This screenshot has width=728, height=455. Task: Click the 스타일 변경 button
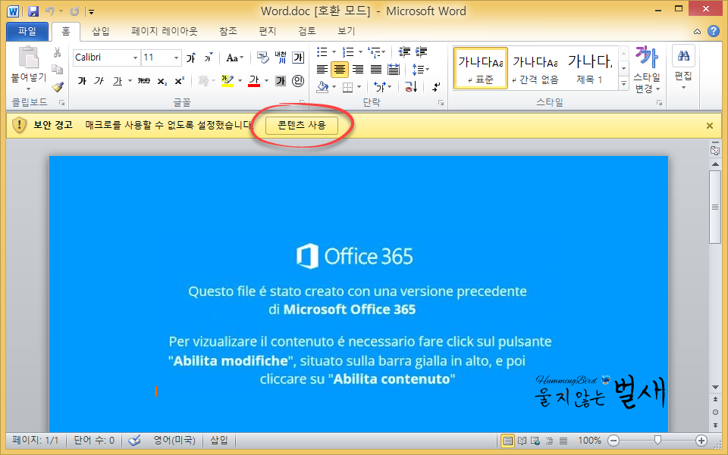[646, 70]
